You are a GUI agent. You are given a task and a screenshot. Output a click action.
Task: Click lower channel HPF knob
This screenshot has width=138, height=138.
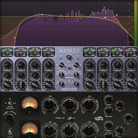tap(120, 131)
